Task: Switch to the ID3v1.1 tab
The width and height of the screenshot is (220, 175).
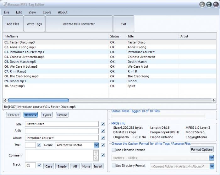Action: 13,115
